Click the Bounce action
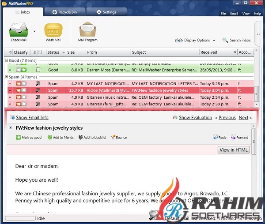The width and height of the screenshot is (265, 224). 119,138
